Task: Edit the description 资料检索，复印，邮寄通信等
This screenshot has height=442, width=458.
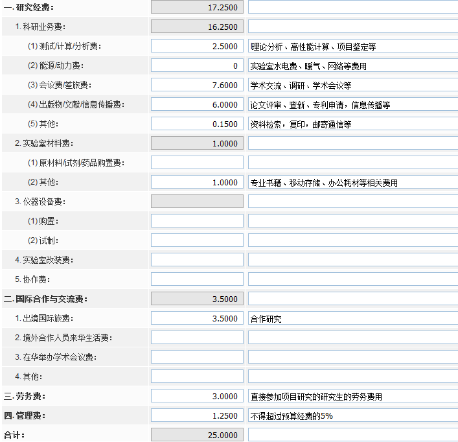Action: coord(353,124)
